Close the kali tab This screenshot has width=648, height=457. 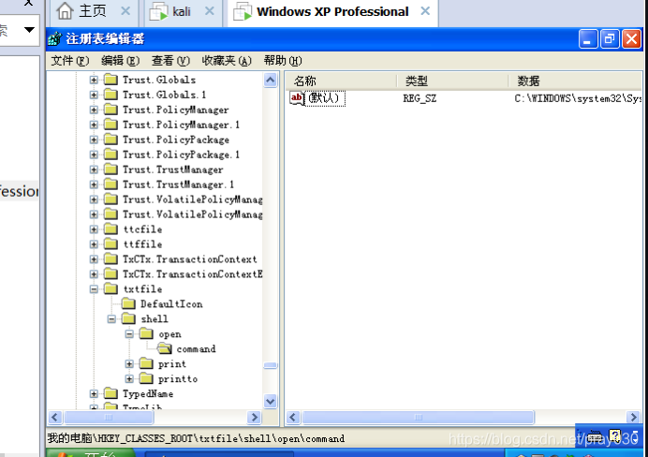[210, 11]
